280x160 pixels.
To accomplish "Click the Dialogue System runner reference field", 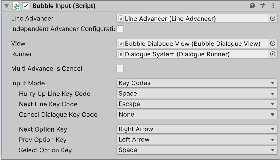I will 193,54.
